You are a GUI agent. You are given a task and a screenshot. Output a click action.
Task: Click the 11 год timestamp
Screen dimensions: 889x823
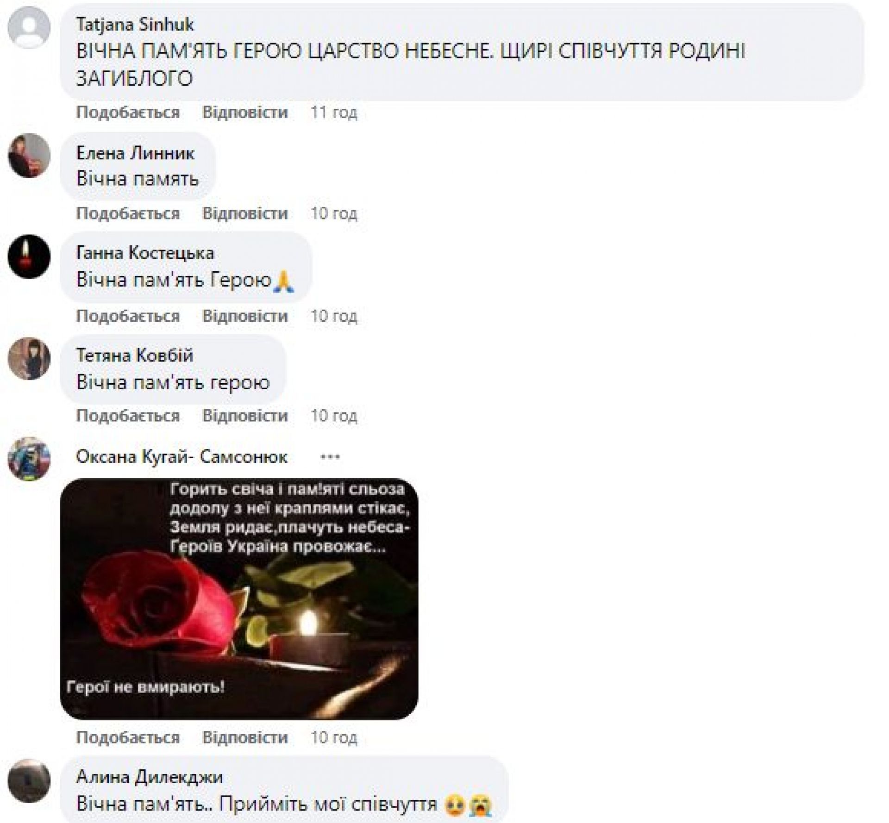[x=334, y=112]
